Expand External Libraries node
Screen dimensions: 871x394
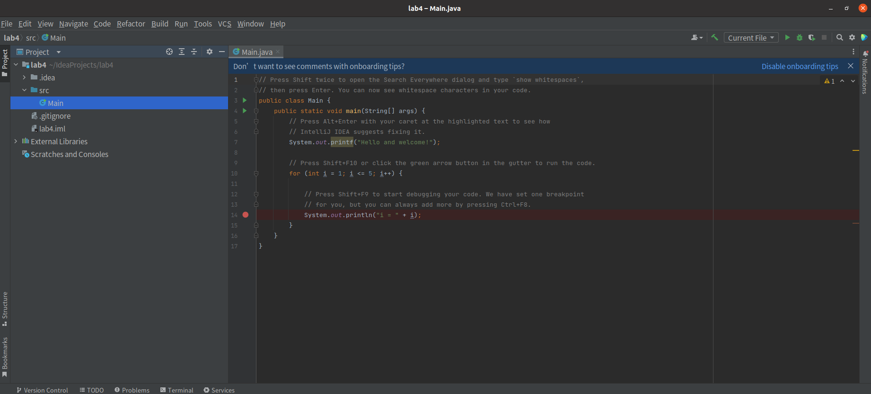tap(16, 141)
